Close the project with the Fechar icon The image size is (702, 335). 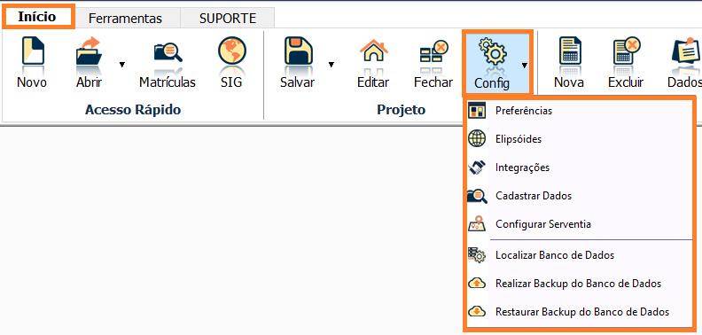433,51
